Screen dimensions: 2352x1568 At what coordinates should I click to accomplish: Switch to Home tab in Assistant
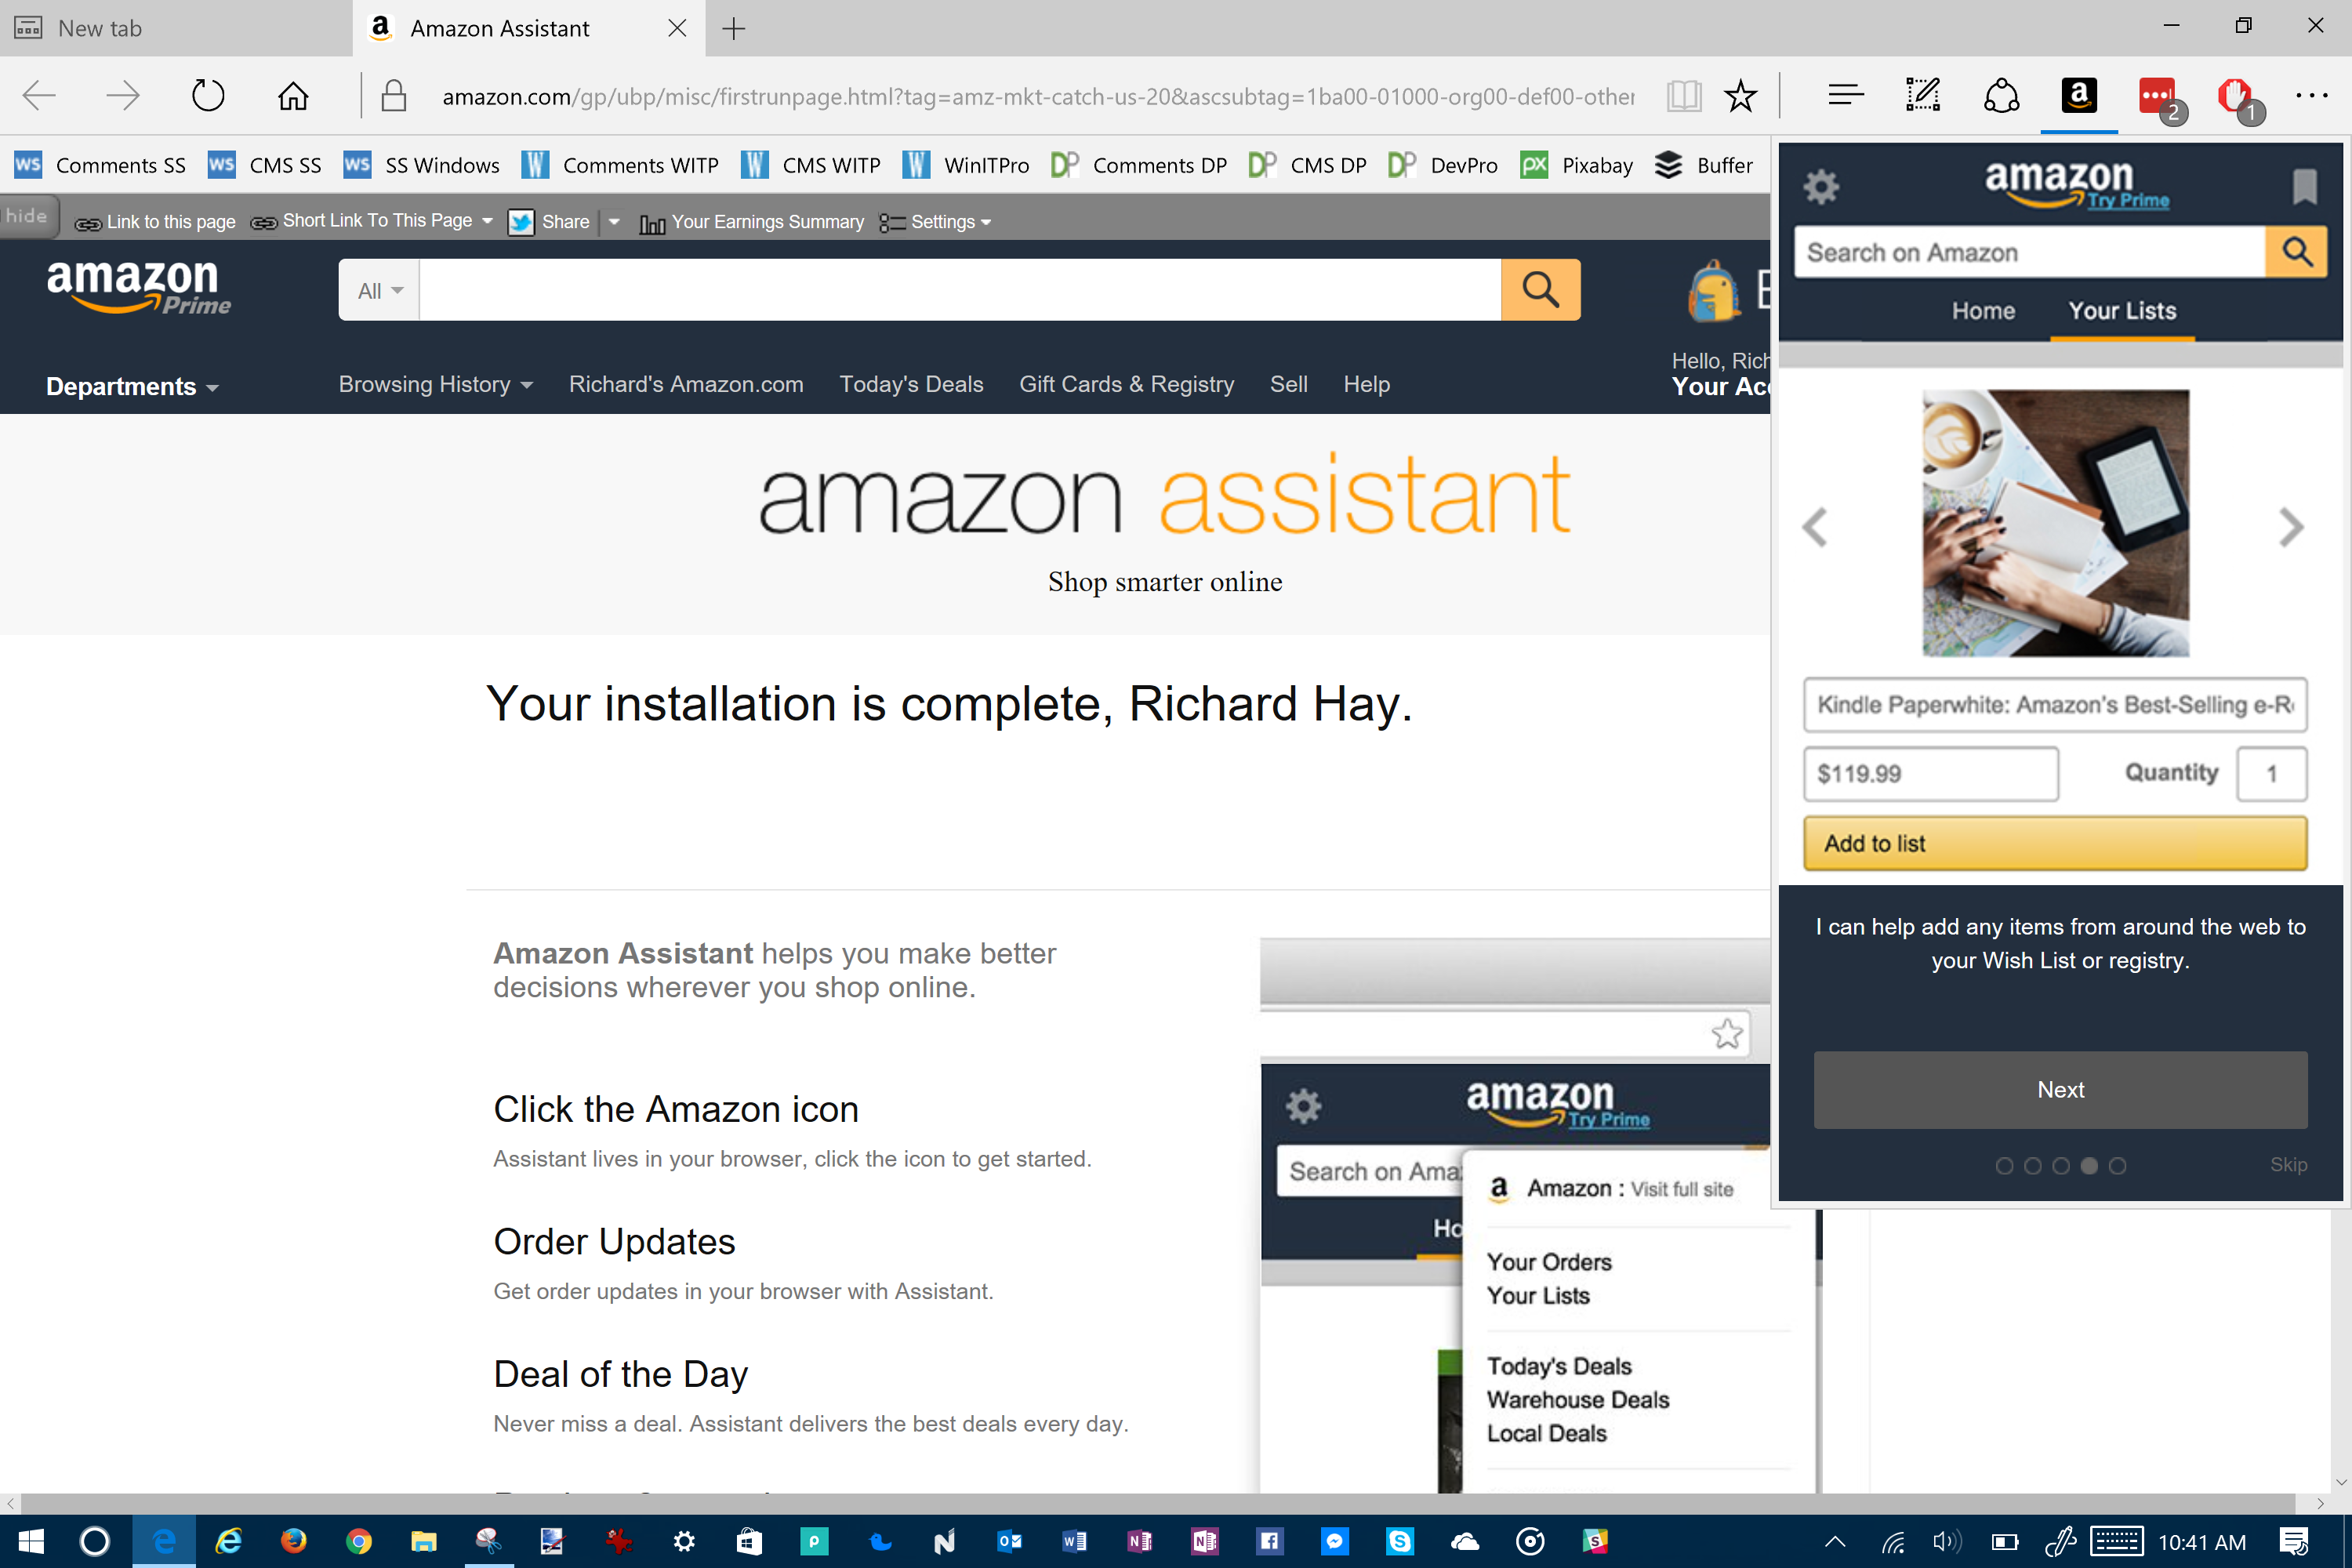tap(1983, 311)
